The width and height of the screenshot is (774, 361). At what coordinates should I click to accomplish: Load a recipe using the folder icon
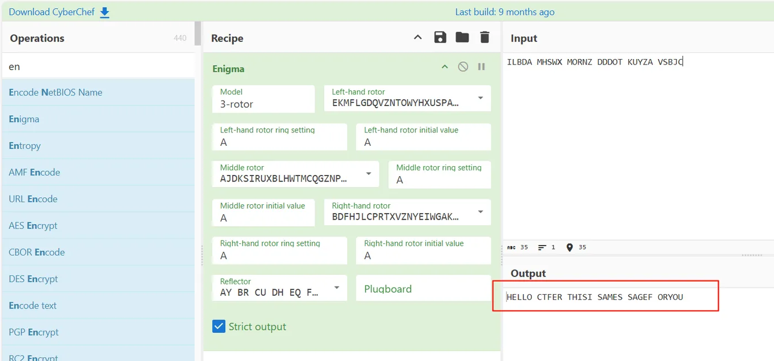click(462, 38)
